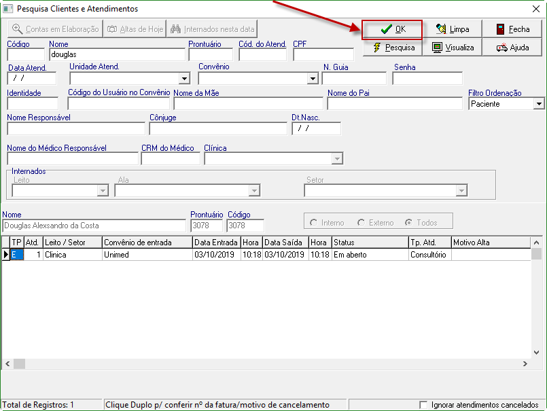The image size is (547, 411).
Task: Click Nome do Médico Responsável field
Action: pos(73,159)
